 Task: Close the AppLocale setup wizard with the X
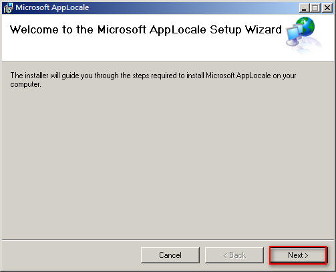(327, 8)
